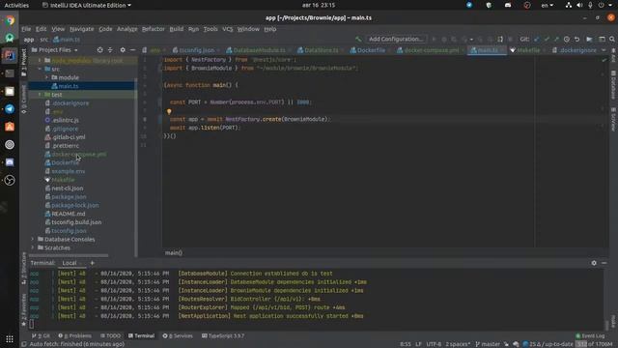Screen dimensions: 618x348
Task: Open Terminal panel settings gear
Action: (594, 263)
